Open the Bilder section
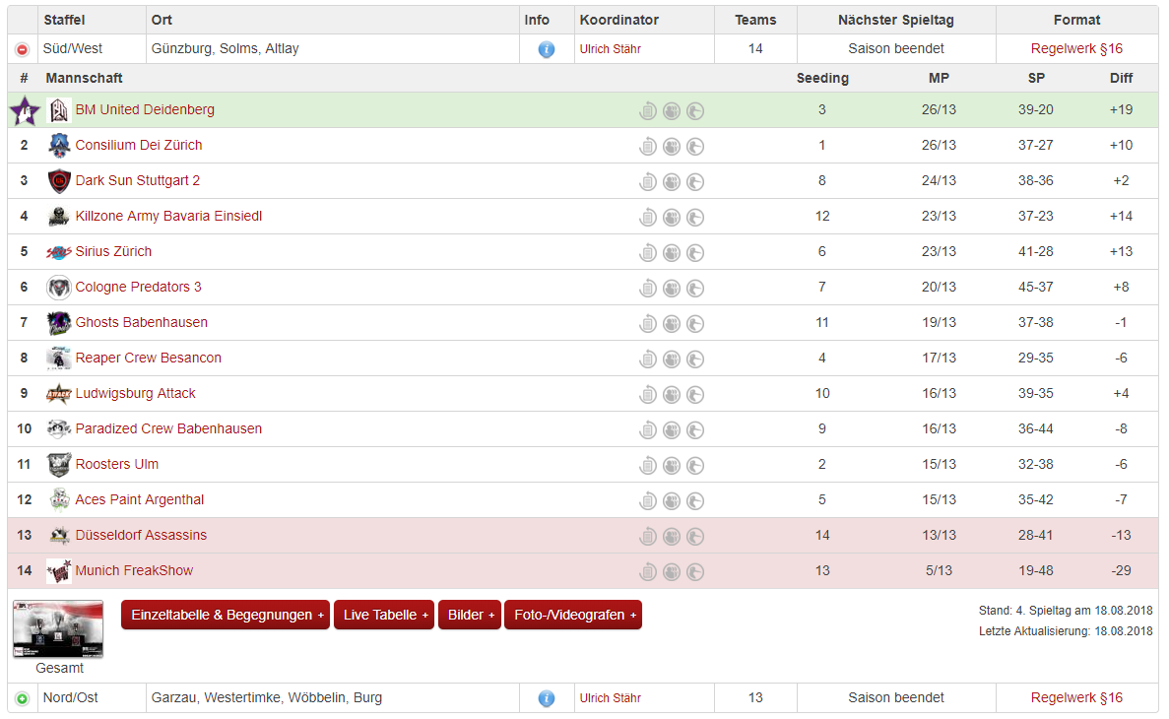 click(x=469, y=615)
